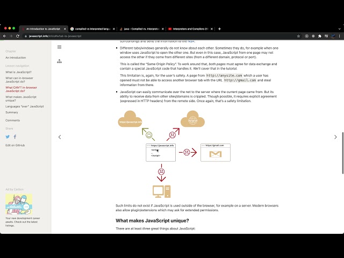
Task: Go back with the browser back arrow
Action: coord(4,36)
